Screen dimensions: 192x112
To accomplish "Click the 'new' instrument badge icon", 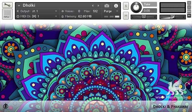I will pyautogui.click(x=7, y=14).
